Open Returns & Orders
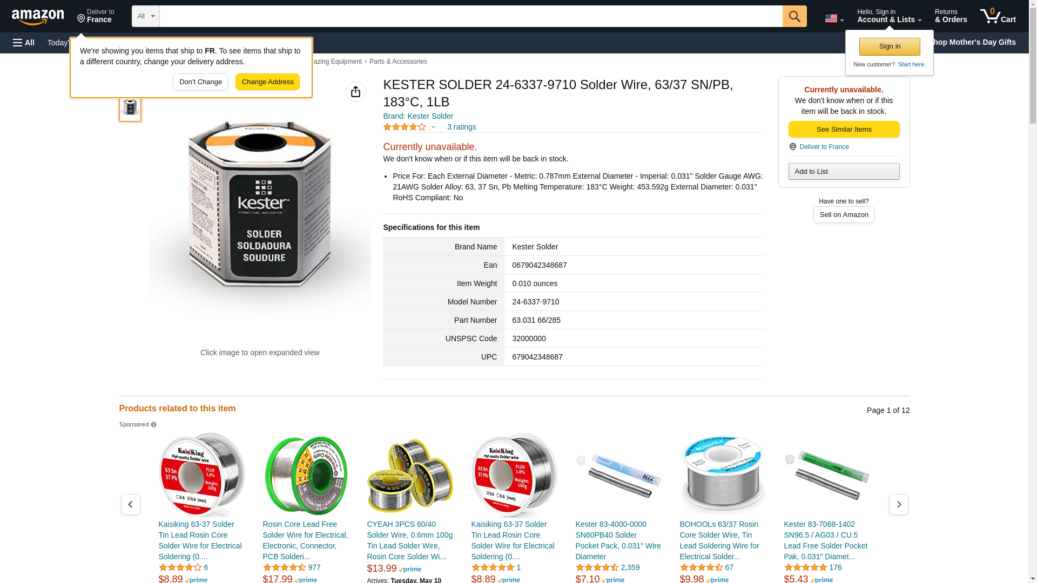 pyautogui.click(x=951, y=16)
